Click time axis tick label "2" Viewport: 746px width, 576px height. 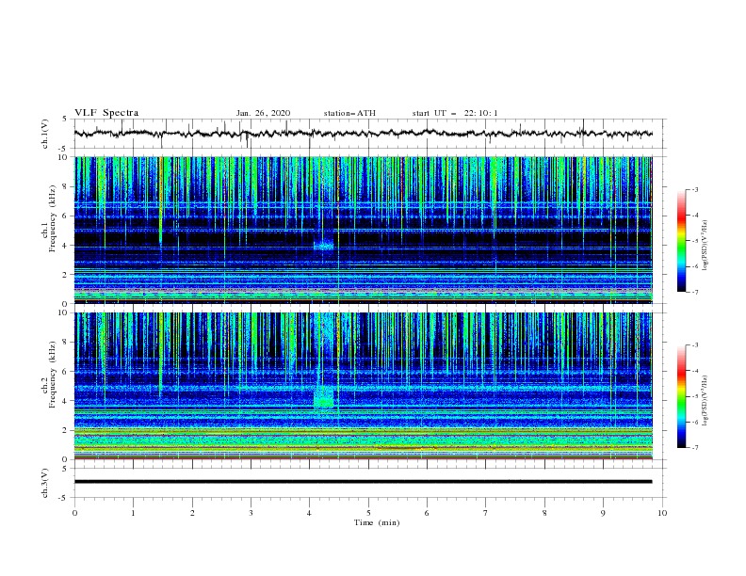click(x=192, y=513)
